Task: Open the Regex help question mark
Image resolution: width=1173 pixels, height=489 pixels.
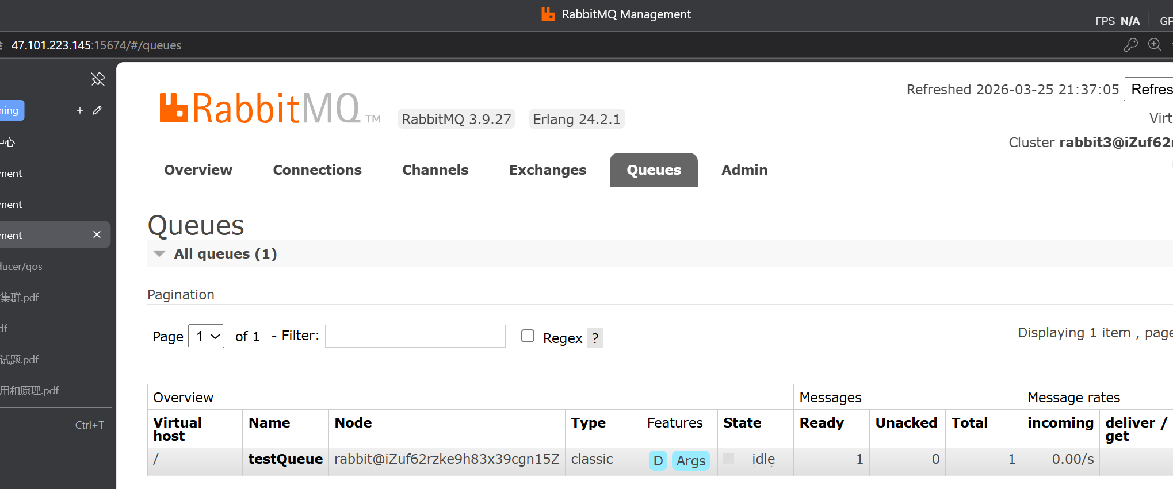Action: [595, 338]
